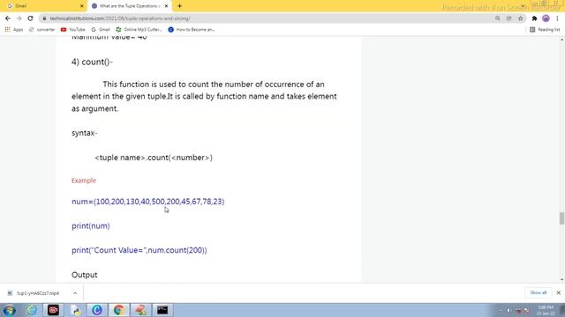Click Show all downloads

pyautogui.click(x=538, y=293)
